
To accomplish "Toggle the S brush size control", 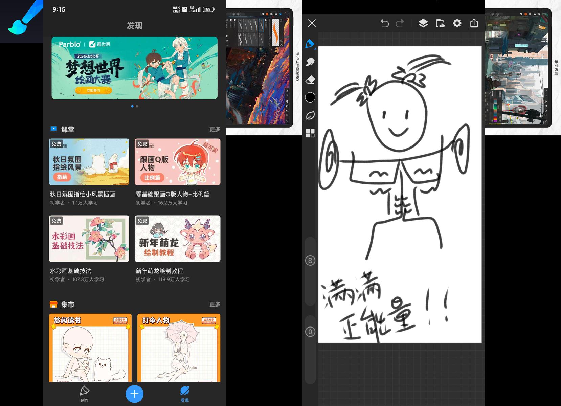I will click(x=310, y=261).
